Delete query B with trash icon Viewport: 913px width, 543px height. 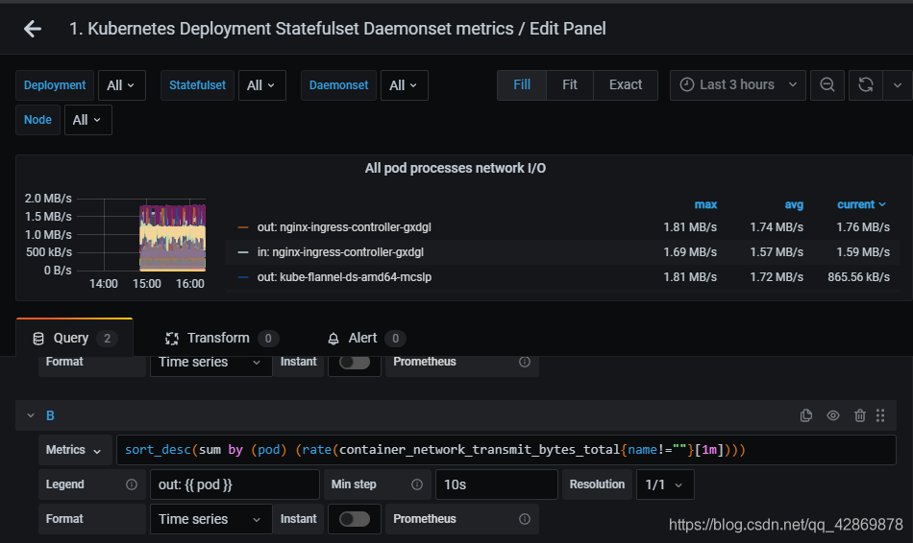tap(859, 415)
